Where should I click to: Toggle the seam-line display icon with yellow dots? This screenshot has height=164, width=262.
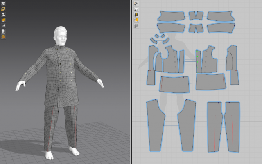[x=3, y=9]
